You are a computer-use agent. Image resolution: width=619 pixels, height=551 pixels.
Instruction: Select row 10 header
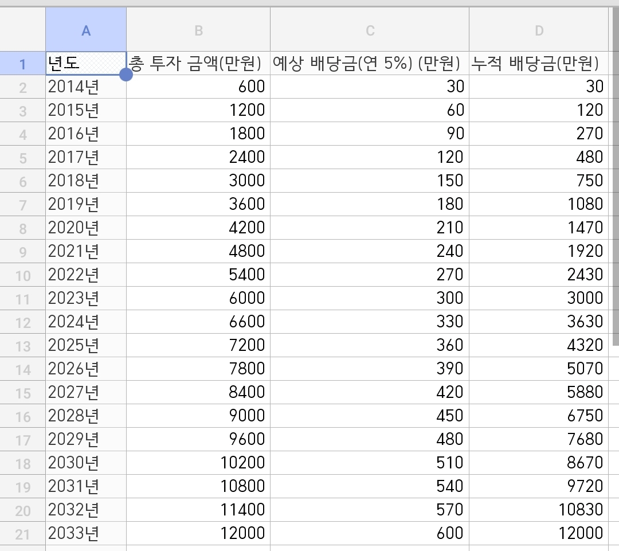pyautogui.click(x=22, y=275)
